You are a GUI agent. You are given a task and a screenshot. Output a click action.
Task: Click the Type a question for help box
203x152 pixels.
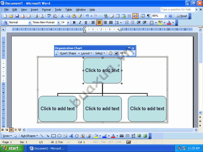click(x=178, y=9)
